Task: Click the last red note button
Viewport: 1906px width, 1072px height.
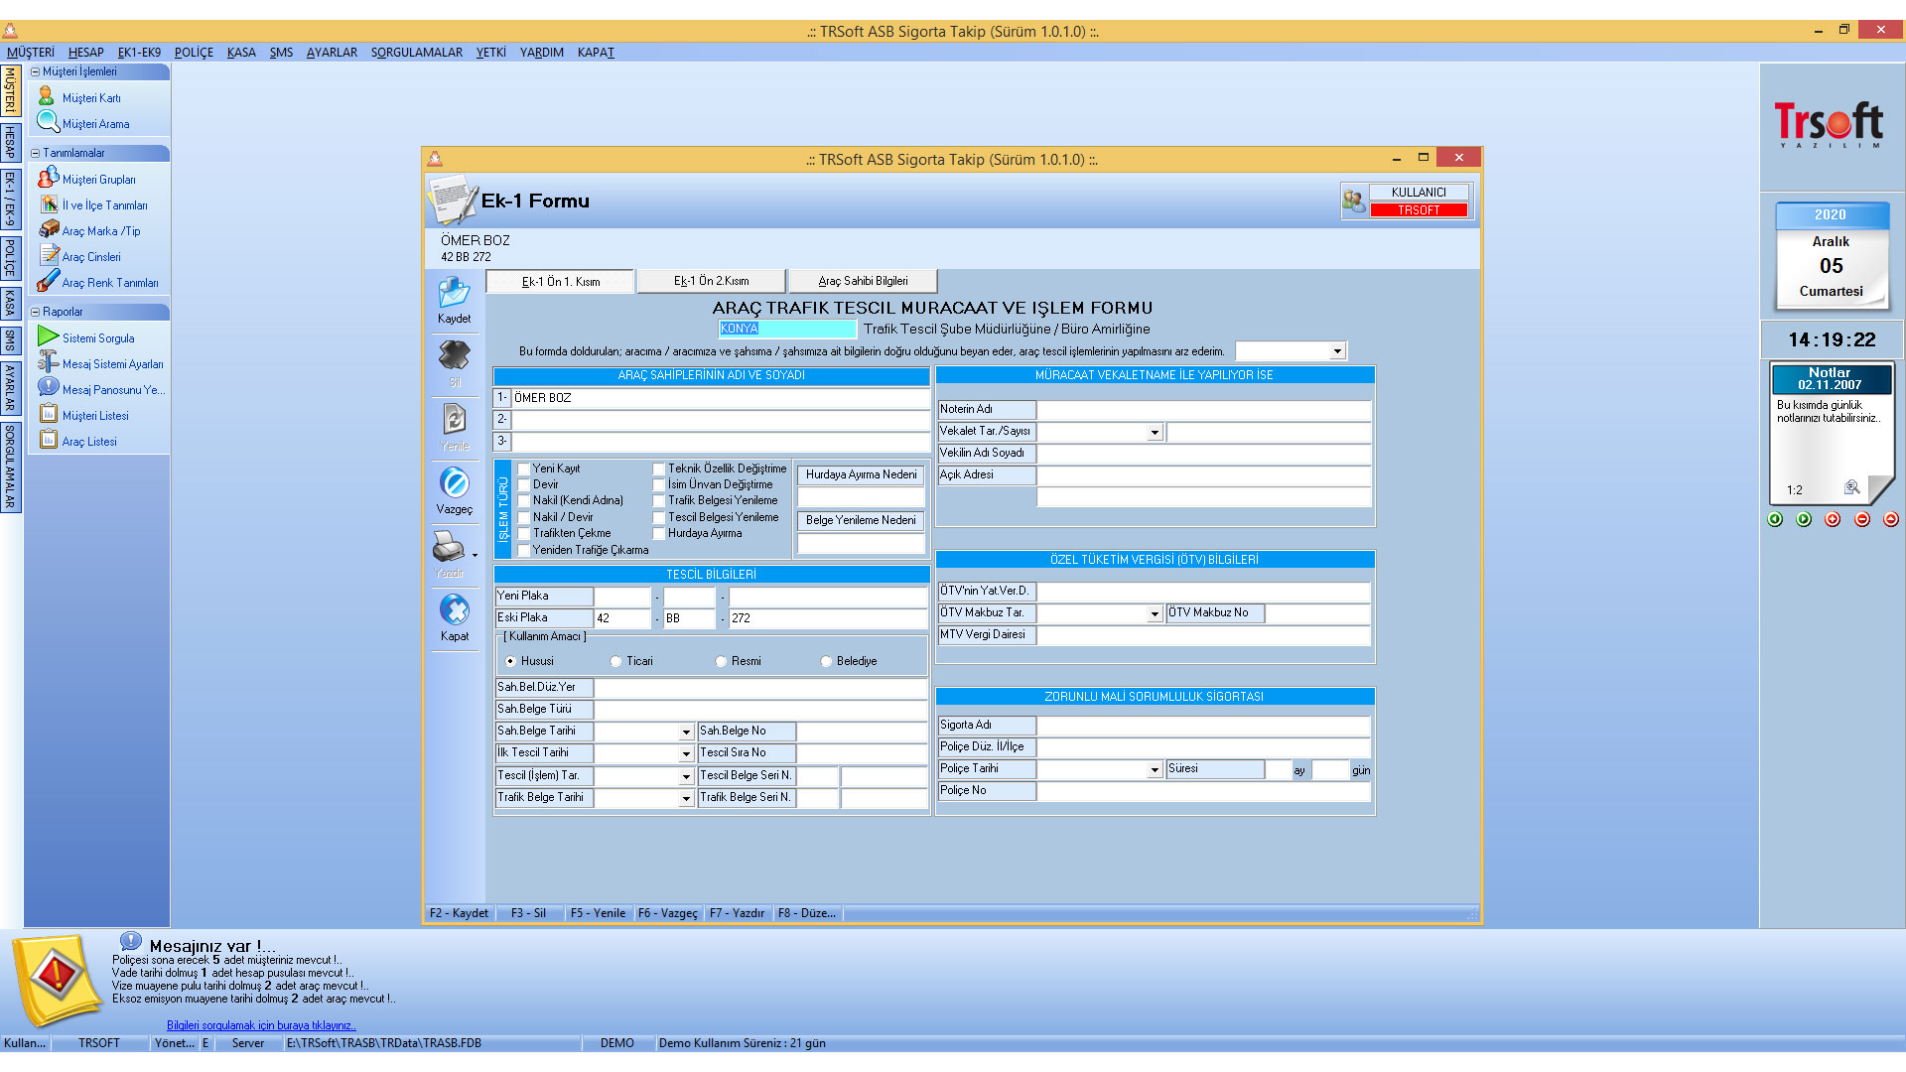Action: 1890,519
